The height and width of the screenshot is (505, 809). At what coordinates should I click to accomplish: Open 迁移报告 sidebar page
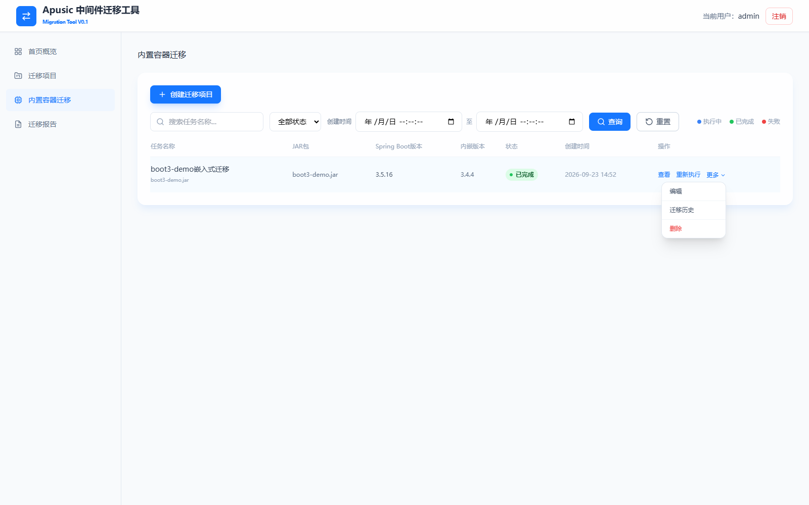point(61,124)
